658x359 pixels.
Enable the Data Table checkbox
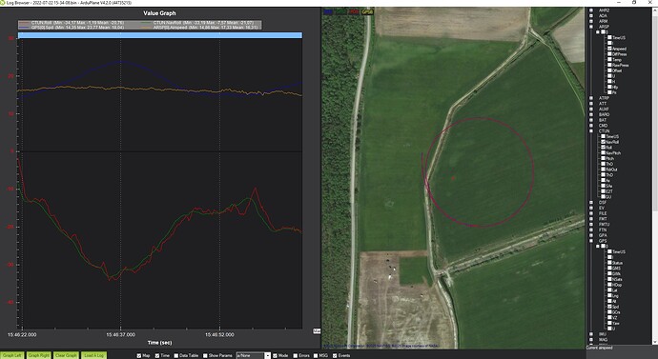pos(176,355)
